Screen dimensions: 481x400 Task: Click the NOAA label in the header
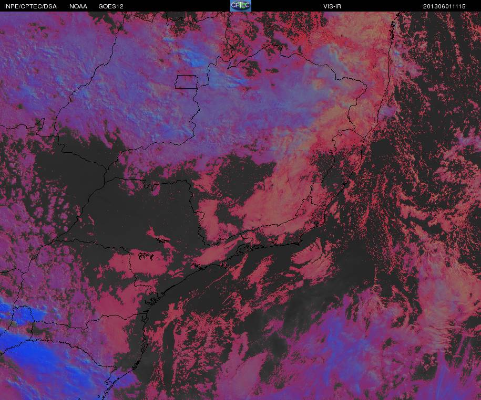(78, 6)
